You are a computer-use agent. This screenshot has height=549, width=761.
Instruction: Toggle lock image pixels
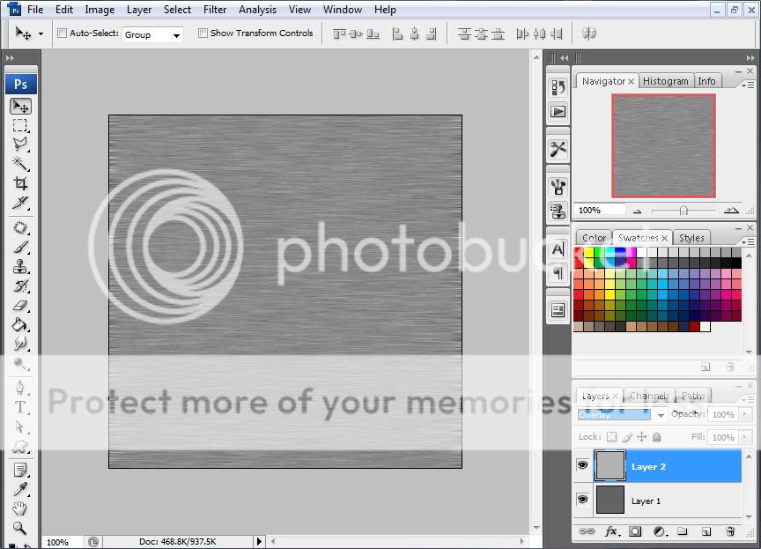(627, 437)
